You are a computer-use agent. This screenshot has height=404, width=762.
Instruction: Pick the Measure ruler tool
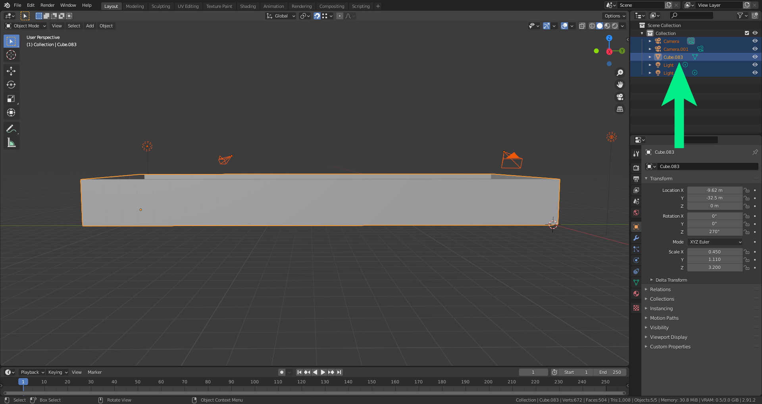(x=11, y=143)
